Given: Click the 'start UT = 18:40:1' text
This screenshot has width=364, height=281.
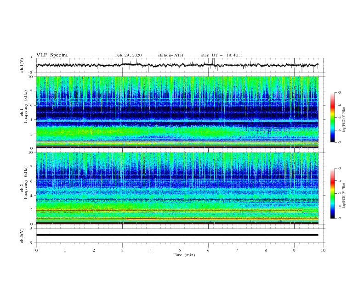Looking at the screenshot, I should pyautogui.click(x=222, y=55).
